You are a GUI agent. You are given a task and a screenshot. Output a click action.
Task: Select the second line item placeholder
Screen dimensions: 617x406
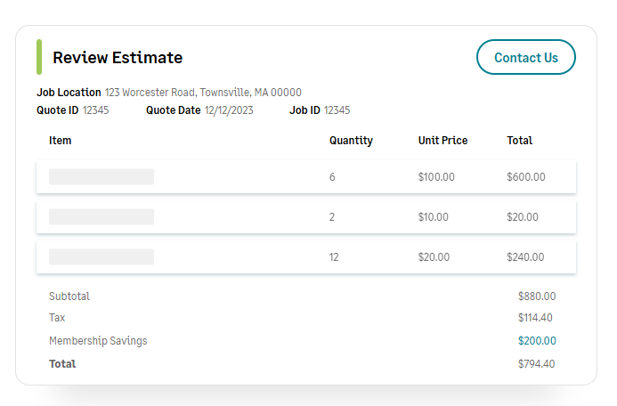[101, 216]
